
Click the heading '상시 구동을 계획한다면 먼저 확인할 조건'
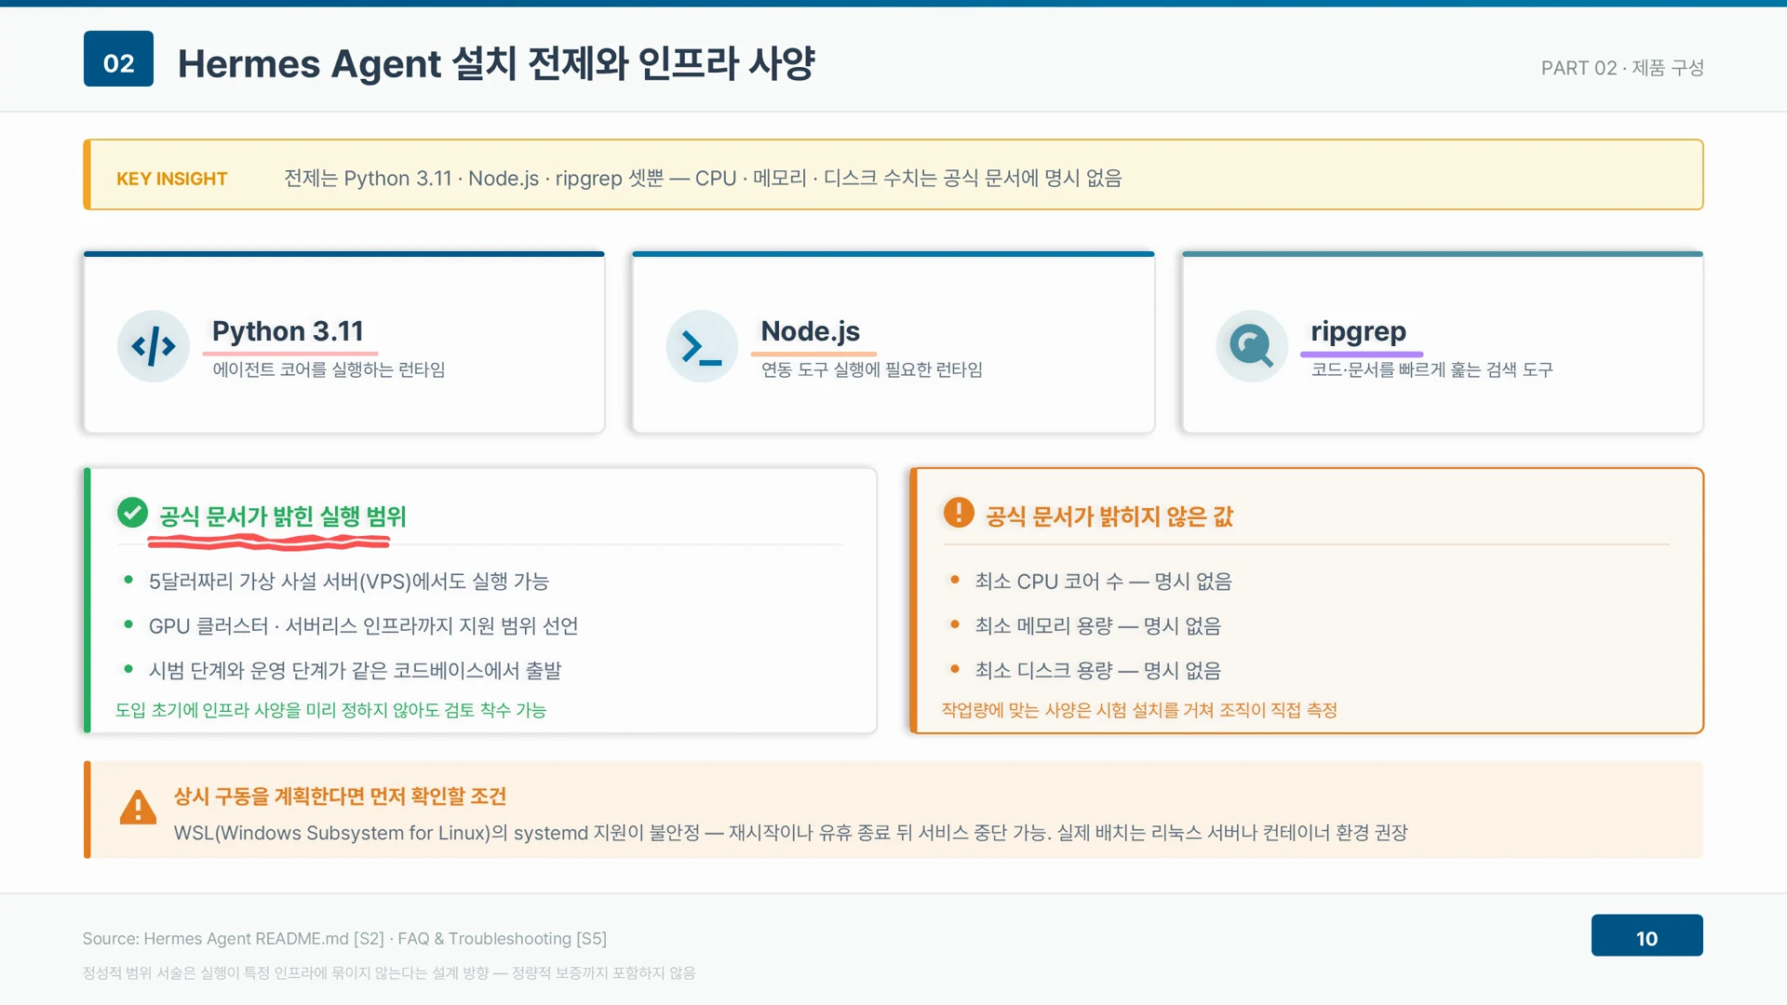pos(340,797)
